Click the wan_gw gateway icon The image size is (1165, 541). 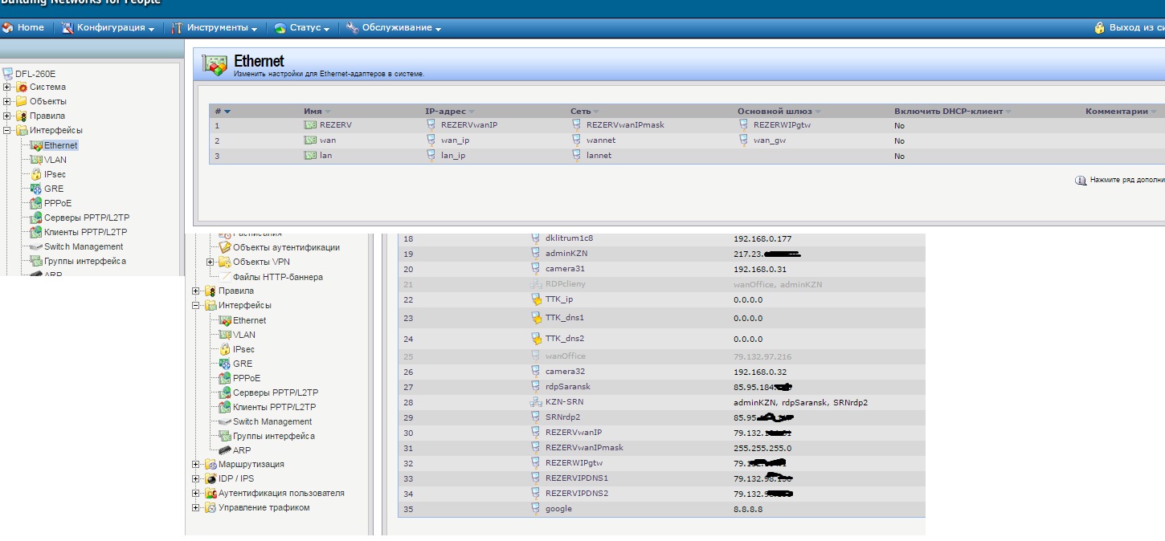tap(744, 140)
